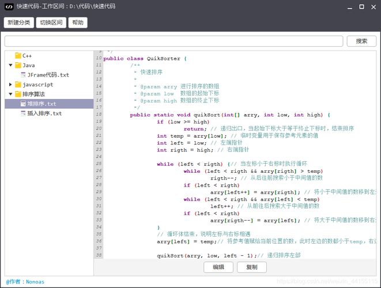
Task: Click the 'int rigth = high;' line
Action: [185, 150]
